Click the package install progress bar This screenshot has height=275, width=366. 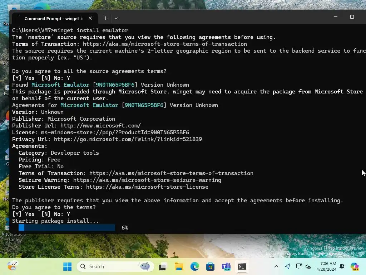pyautogui.click(x=67, y=227)
